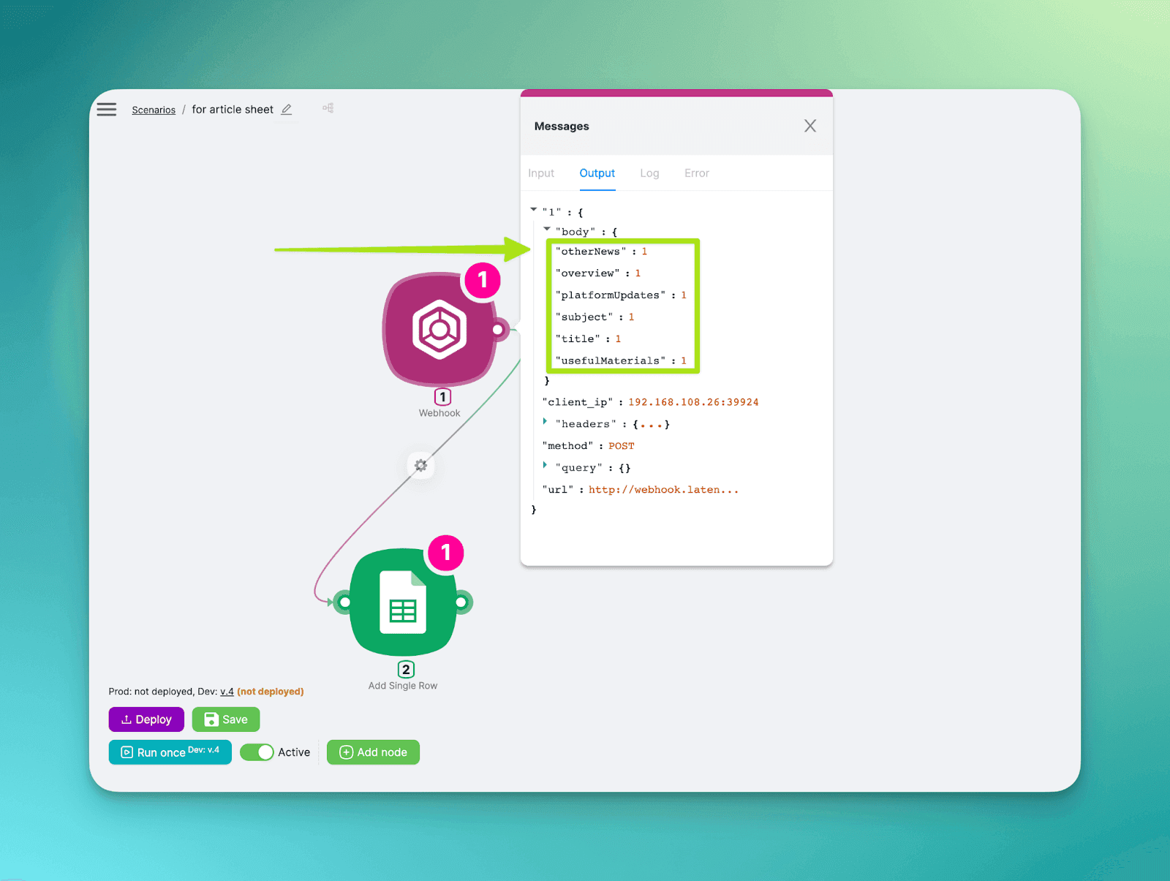This screenshot has width=1170, height=881.
Task: Close the Messages panel
Action: pos(809,126)
